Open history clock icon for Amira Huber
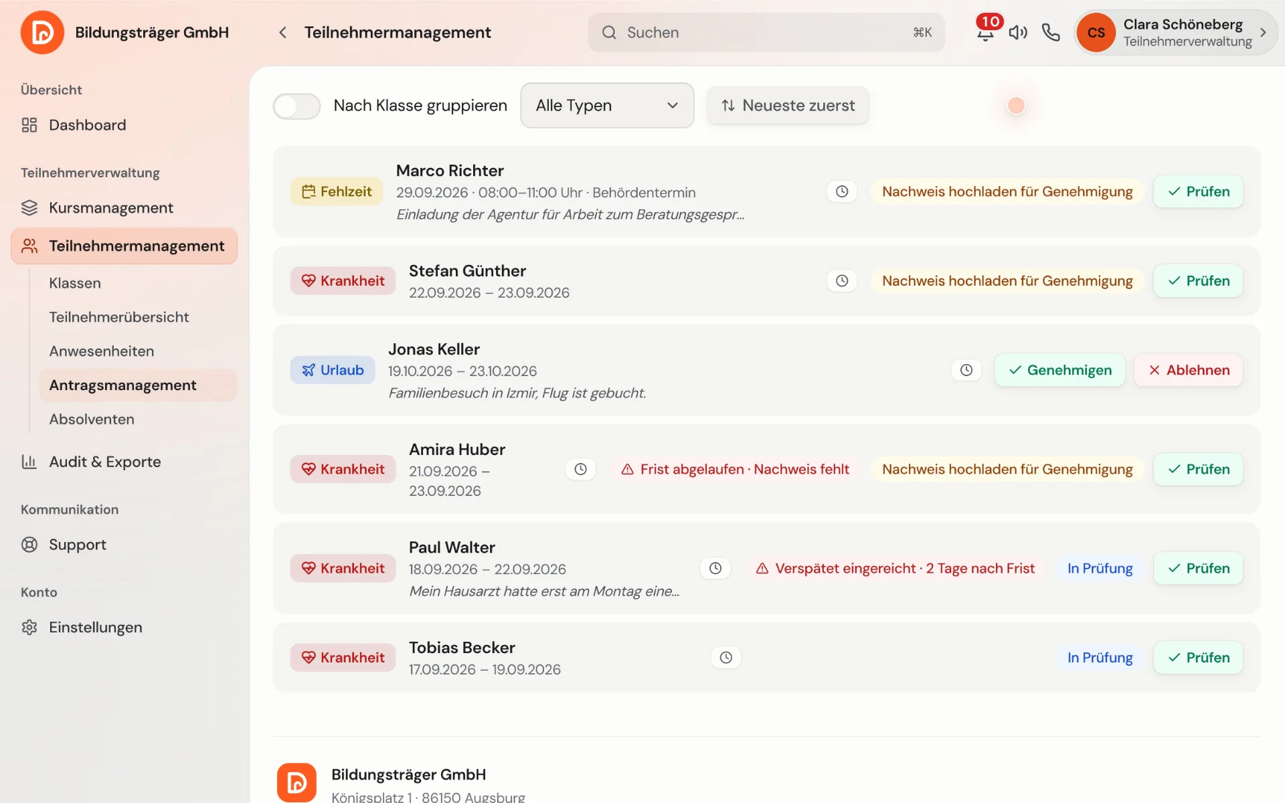Viewport: 1285px width, 803px height. [x=581, y=469]
